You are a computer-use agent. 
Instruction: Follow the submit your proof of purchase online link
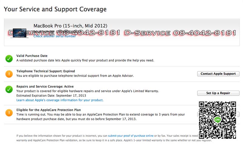131,136
